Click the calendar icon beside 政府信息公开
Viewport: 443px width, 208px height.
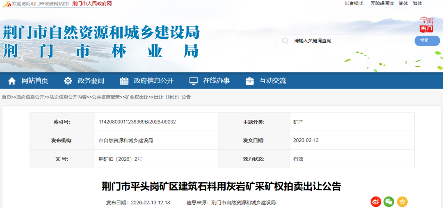point(124,81)
